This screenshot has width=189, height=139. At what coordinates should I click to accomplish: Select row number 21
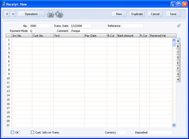[x=9, y=125]
